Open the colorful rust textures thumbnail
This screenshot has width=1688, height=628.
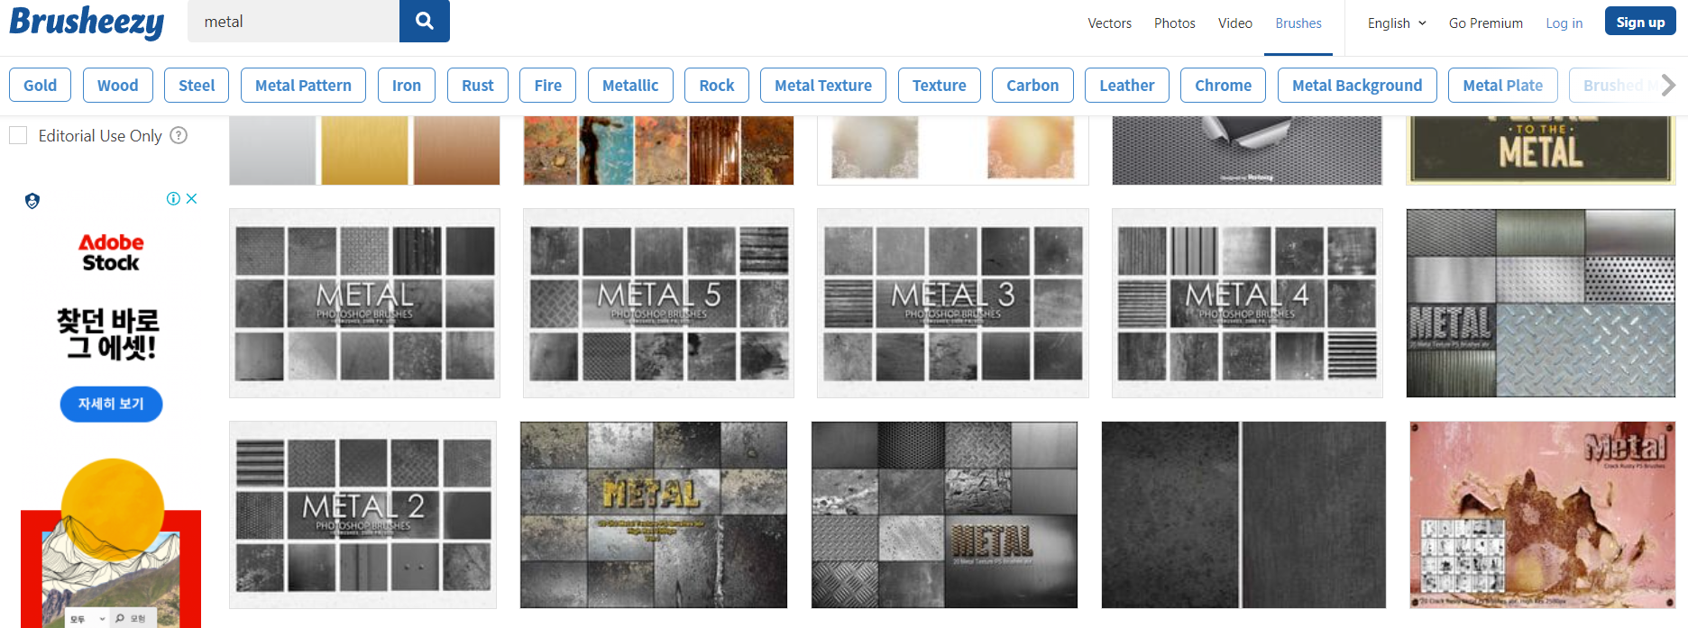(658, 150)
